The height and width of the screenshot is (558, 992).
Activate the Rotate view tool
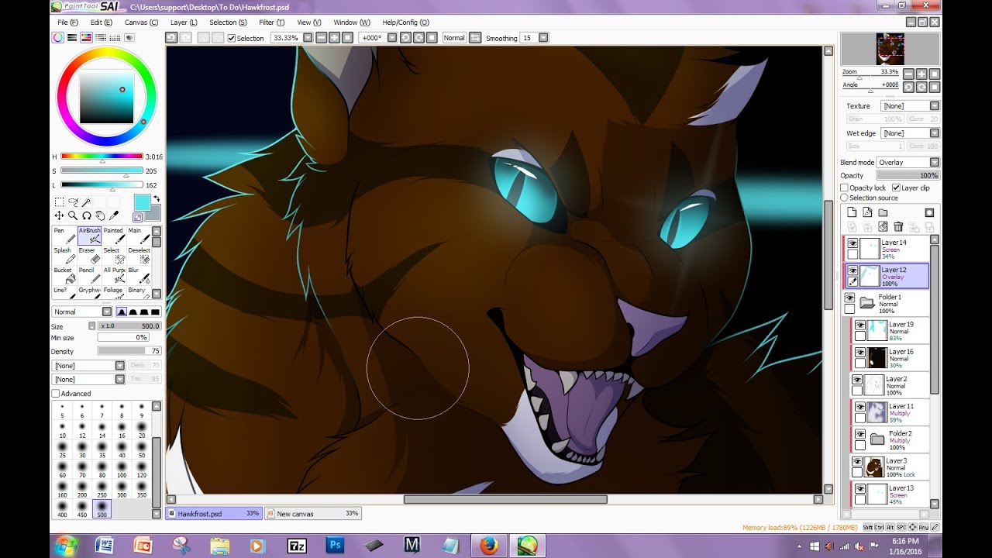87,215
